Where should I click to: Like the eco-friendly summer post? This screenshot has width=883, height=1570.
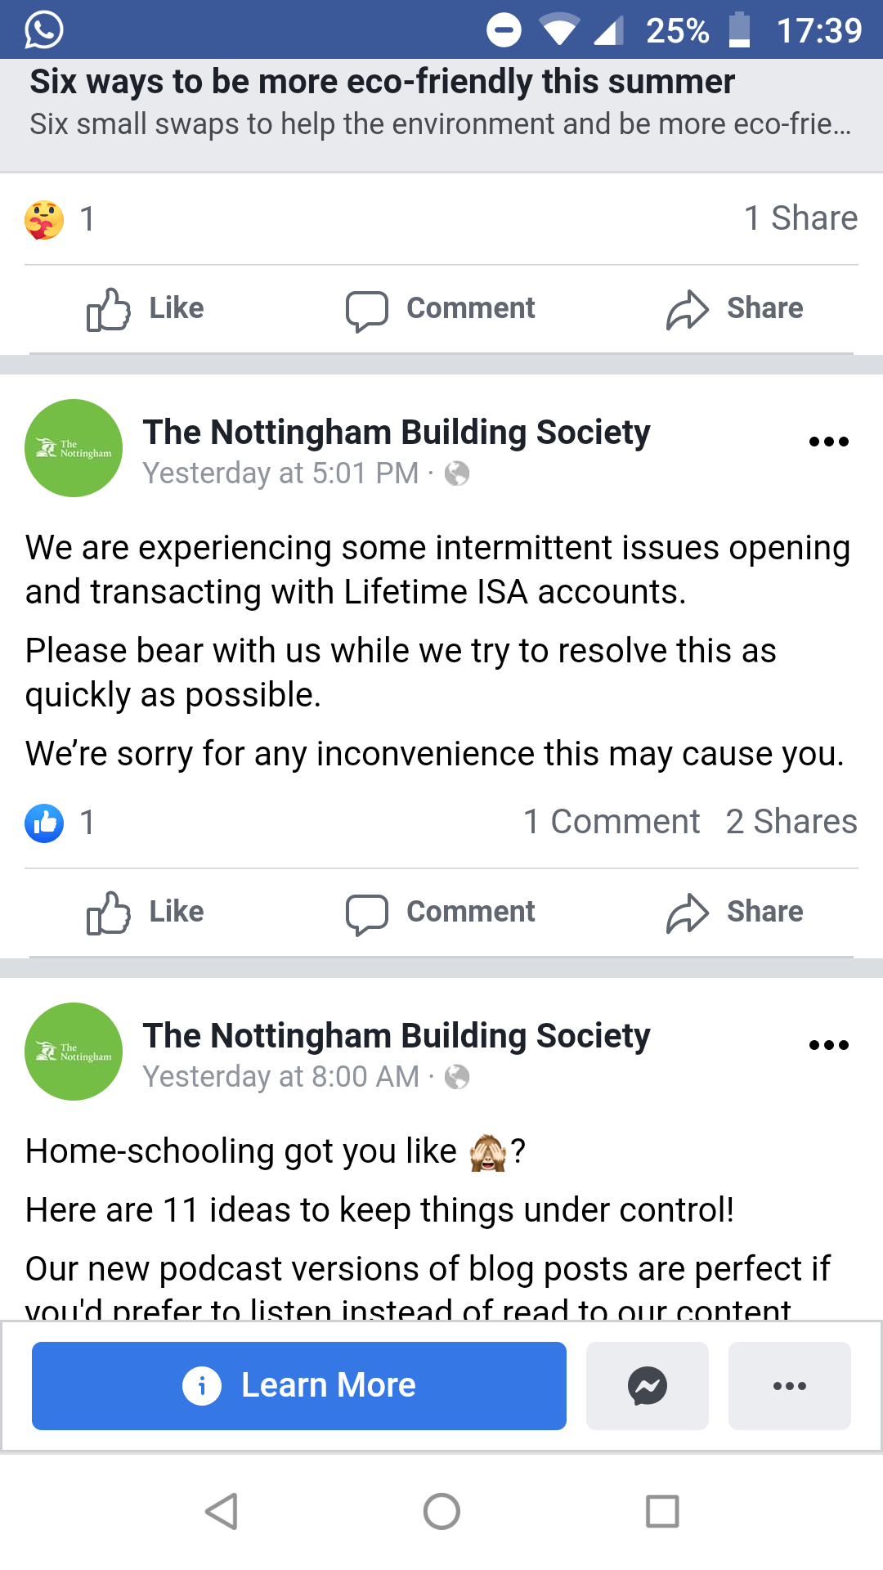coord(146,309)
